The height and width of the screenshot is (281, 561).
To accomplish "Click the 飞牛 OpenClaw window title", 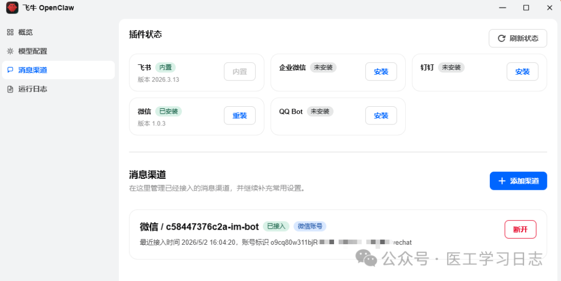I will (48, 8).
